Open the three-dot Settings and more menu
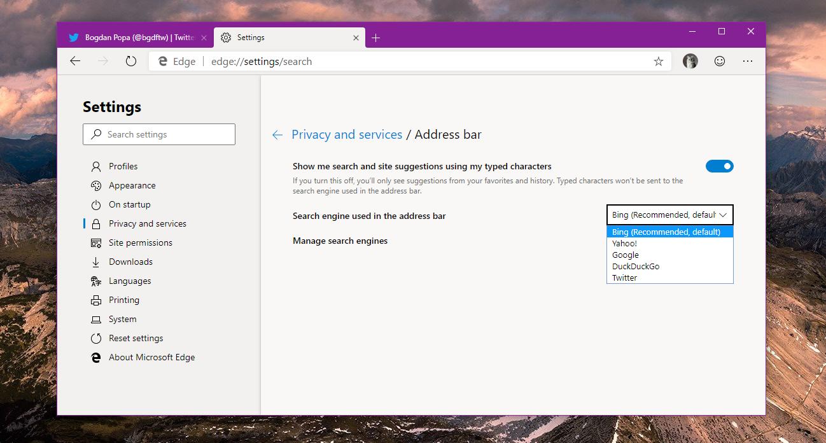 coord(748,61)
